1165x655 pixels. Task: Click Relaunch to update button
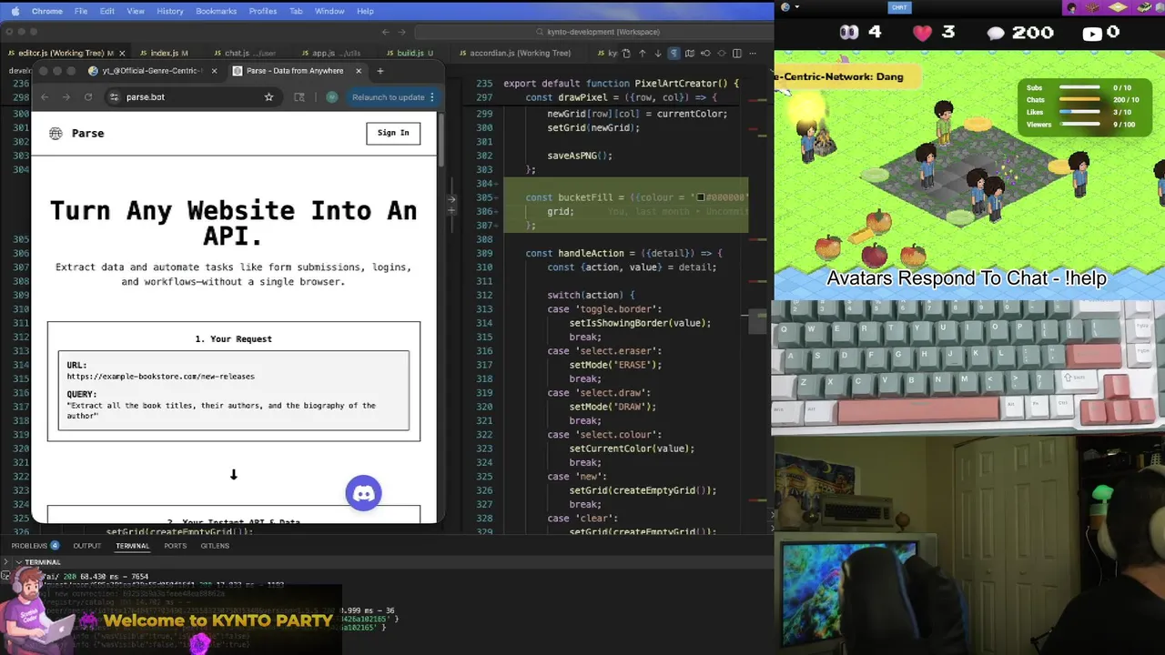pyautogui.click(x=388, y=97)
